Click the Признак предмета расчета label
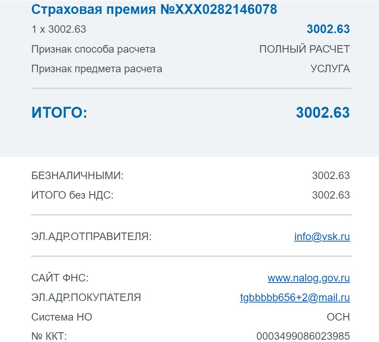The width and height of the screenshot is (379, 342). click(x=97, y=69)
